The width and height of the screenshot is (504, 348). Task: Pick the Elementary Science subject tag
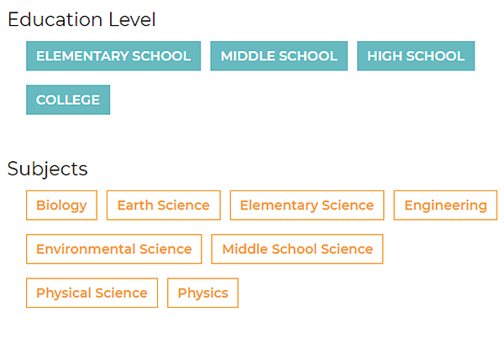coord(307,205)
